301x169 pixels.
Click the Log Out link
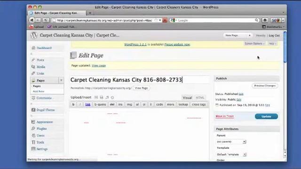pyautogui.click(x=274, y=36)
